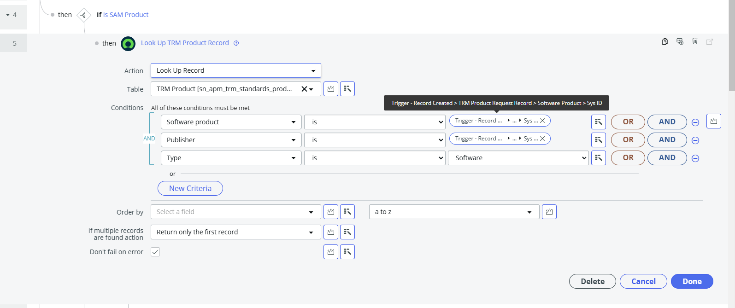Open operator dropdown in Software product row
Image resolution: width=735 pixels, height=308 pixels.
pos(375,122)
